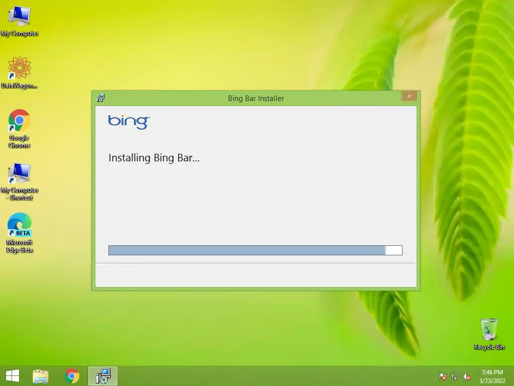Select the Recycle Bin icon
Viewport: 514px width, 386px height.
489,334
